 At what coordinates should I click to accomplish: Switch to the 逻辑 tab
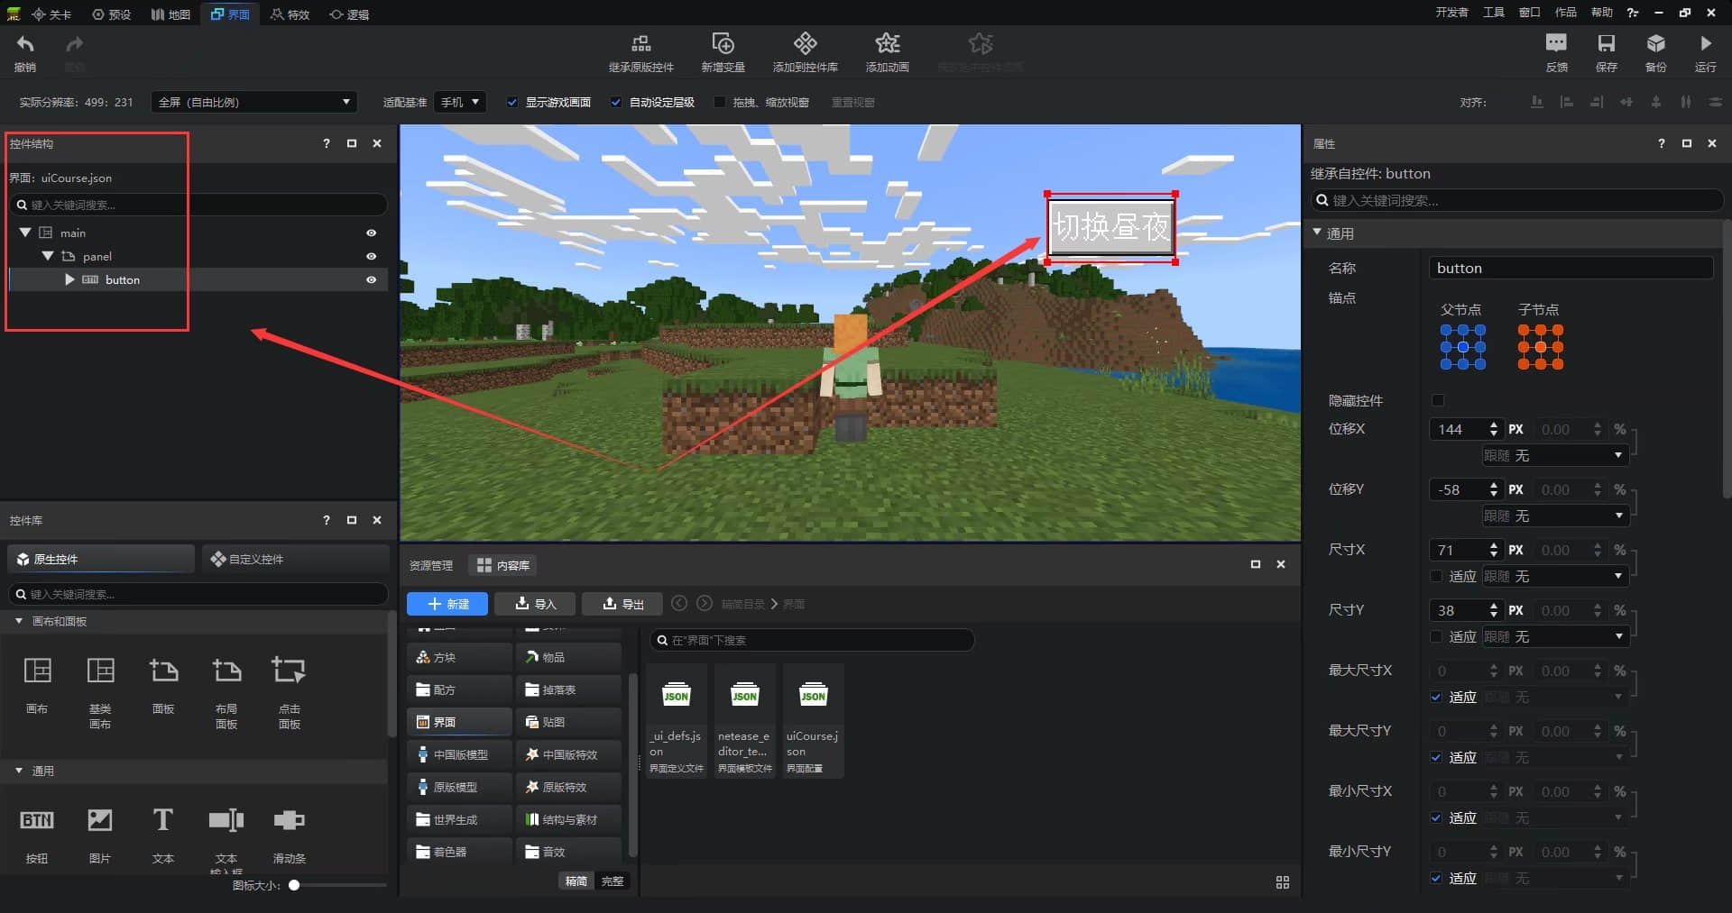coord(349,14)
